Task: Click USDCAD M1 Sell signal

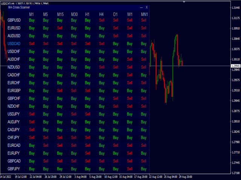Action: point(32,43)
